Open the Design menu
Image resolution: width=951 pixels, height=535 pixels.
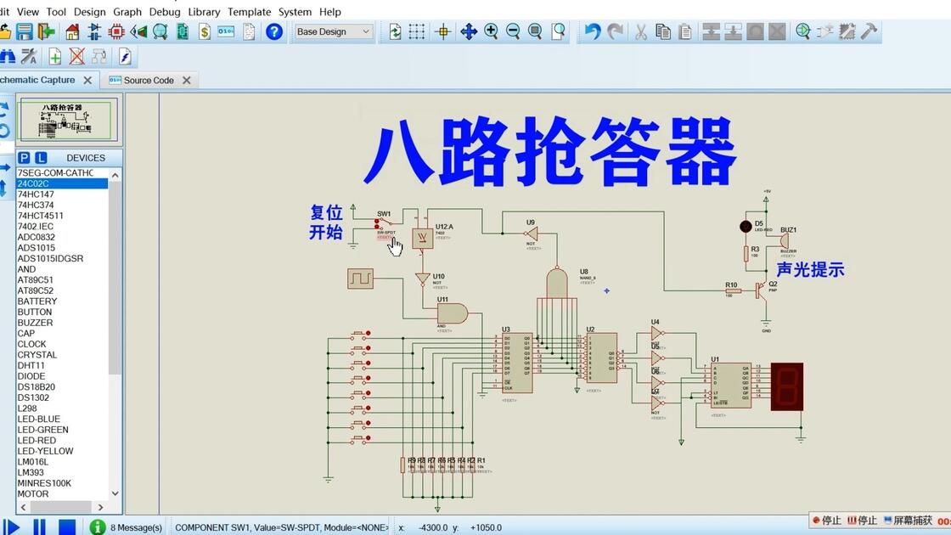point(90,12)
